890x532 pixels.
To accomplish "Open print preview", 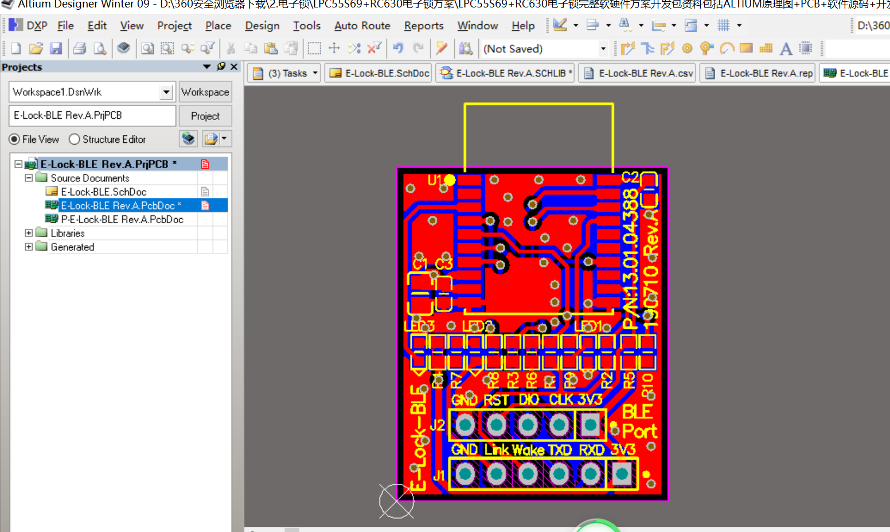I will pos(100,49).
